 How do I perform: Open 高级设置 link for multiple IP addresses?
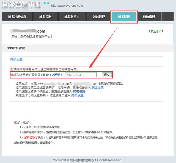pyautogui.click(x=79, y=91)
